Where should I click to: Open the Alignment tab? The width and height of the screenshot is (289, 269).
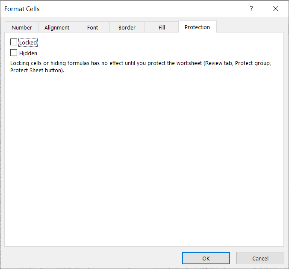point(57,27)
